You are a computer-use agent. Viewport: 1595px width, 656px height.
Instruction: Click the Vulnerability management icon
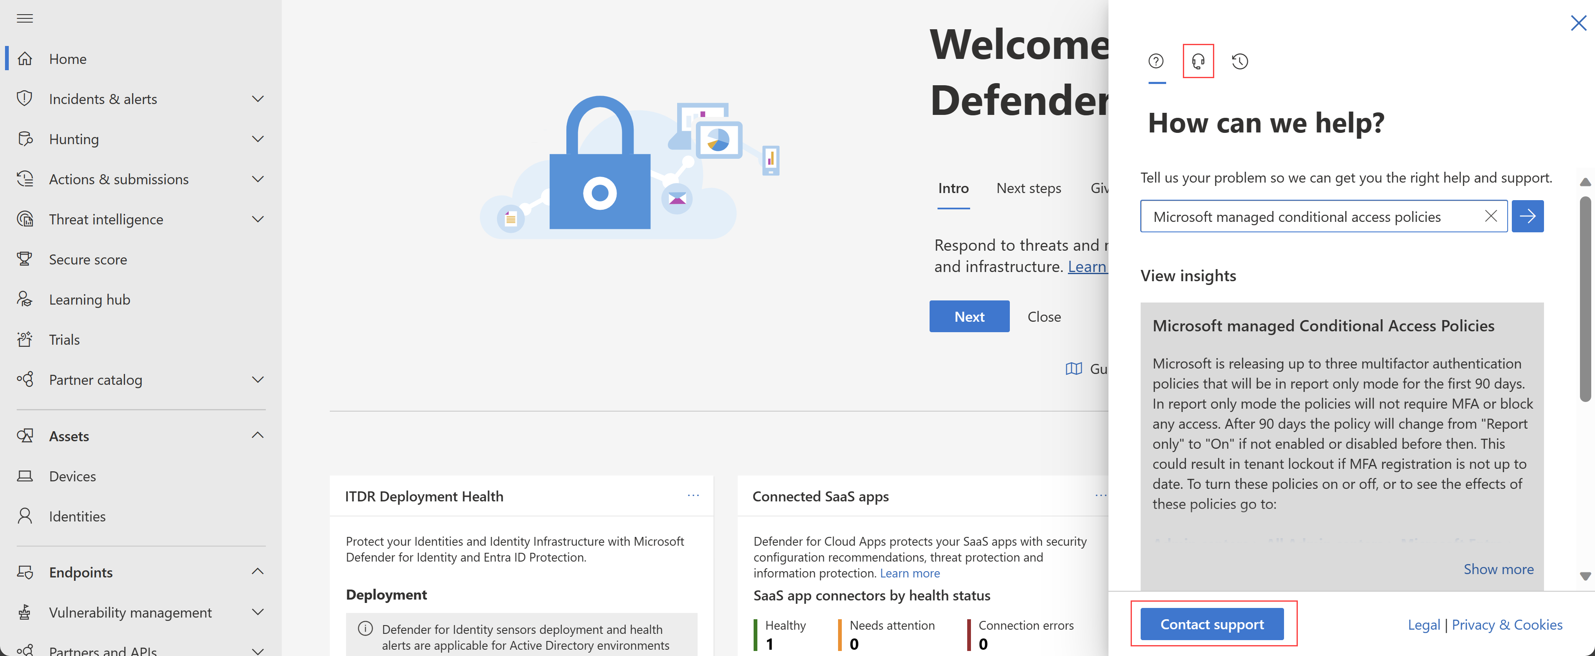click(28, 611)
